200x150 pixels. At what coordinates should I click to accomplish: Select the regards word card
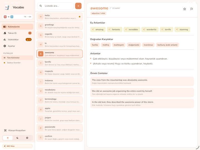coord(59,35)
